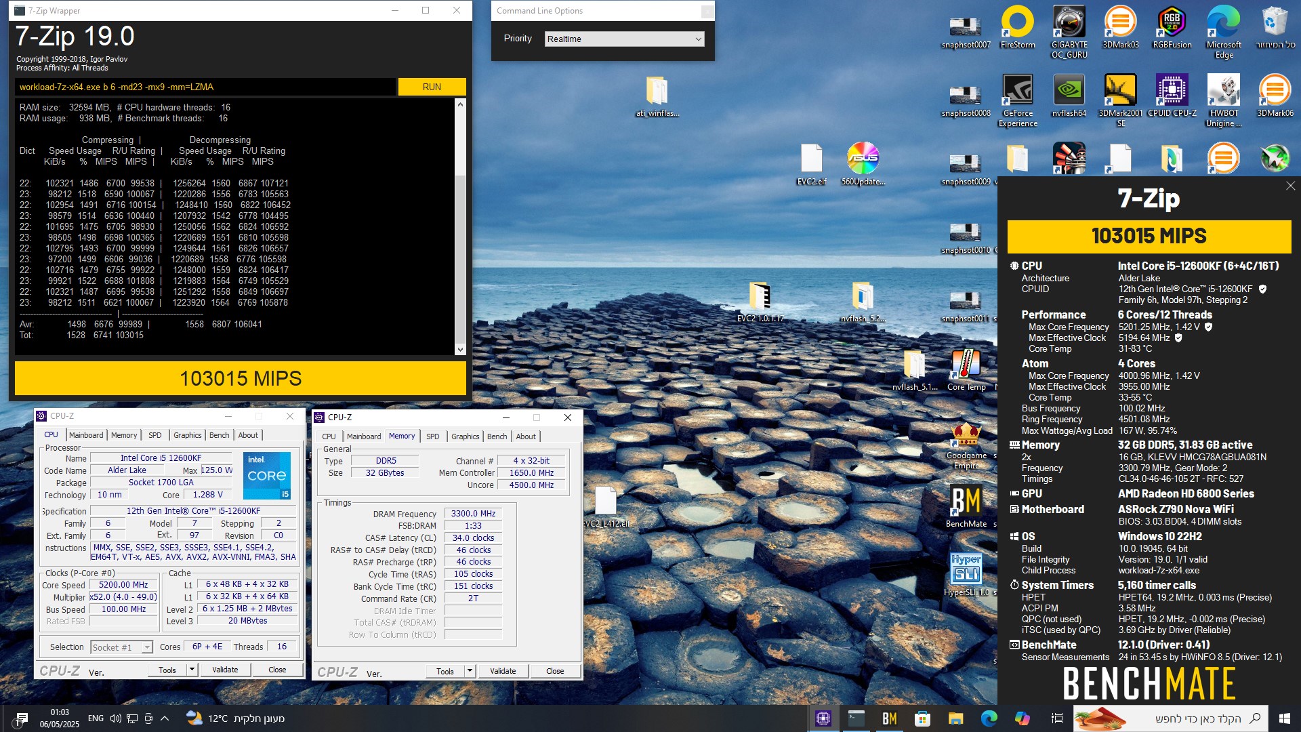
Task: Click DRAM Frequency value 3300.0 MHz
Action: (x=473, y=514)
